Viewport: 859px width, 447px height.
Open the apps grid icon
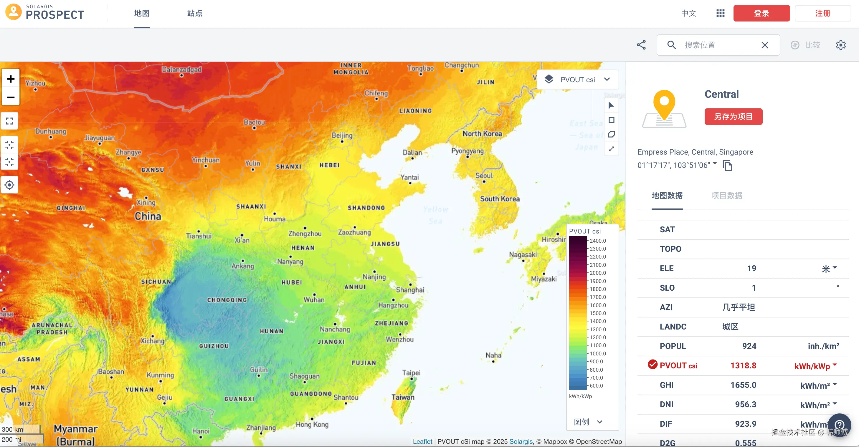pos(720,13)
